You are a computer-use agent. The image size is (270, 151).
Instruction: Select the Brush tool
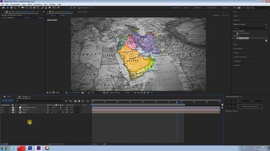42,8
